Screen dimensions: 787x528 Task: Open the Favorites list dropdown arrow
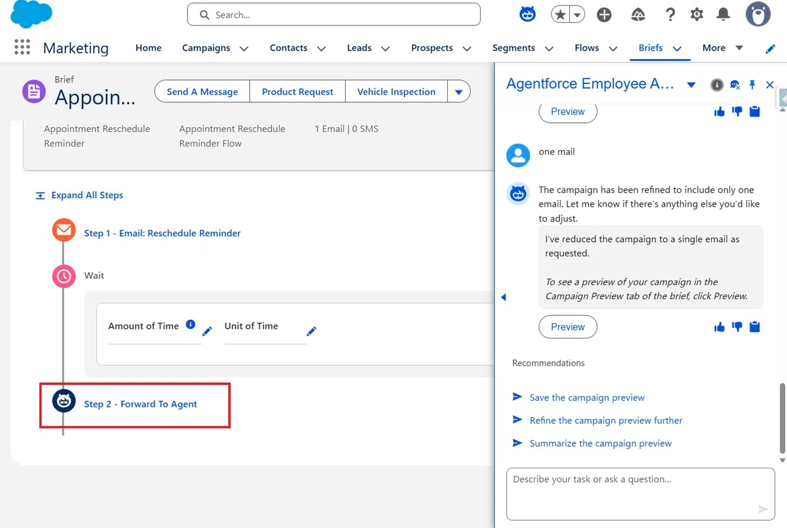click(x=577, y=15)
